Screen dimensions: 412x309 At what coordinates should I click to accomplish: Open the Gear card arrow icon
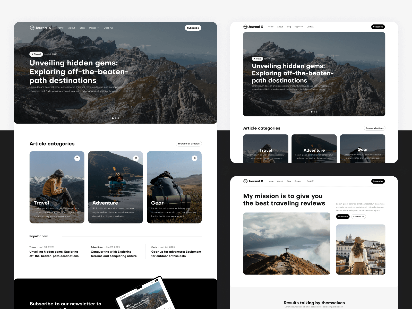(194, 158)
